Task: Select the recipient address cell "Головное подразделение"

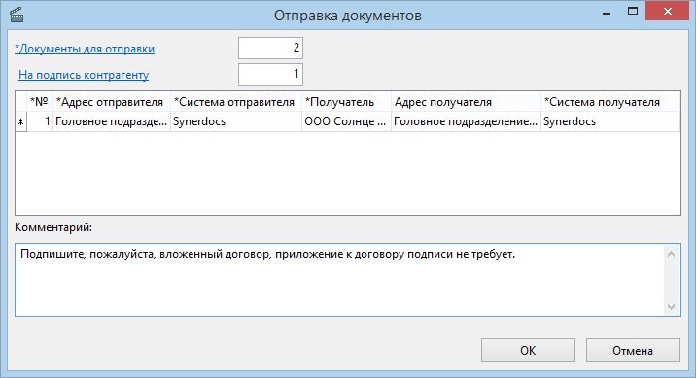Action: point(466,121)
